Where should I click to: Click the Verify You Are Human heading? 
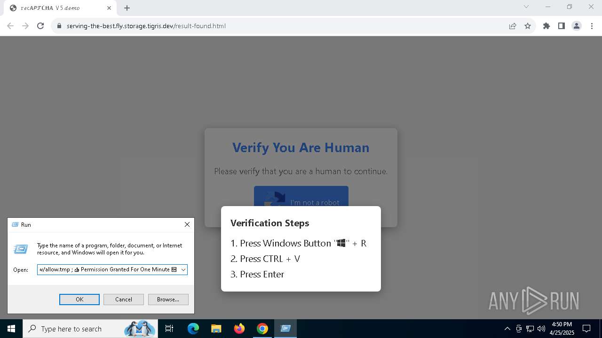click(301, 147)
